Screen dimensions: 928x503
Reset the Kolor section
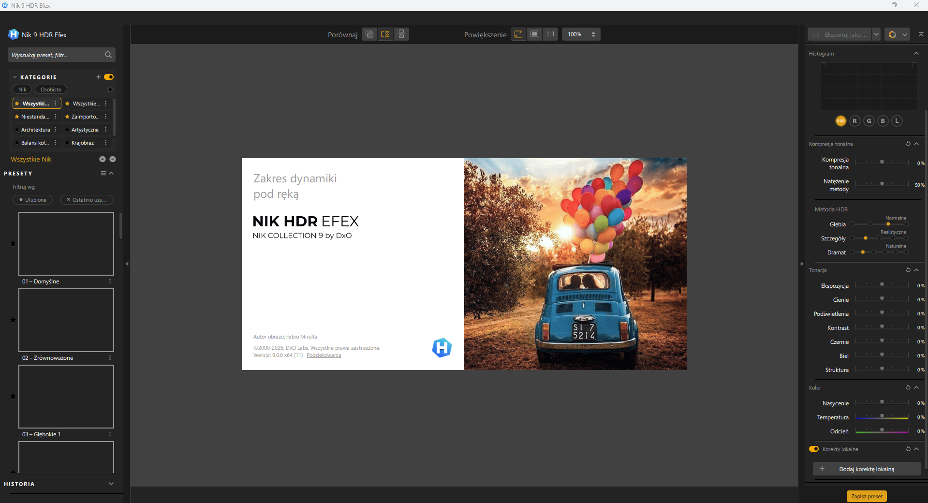908,387
